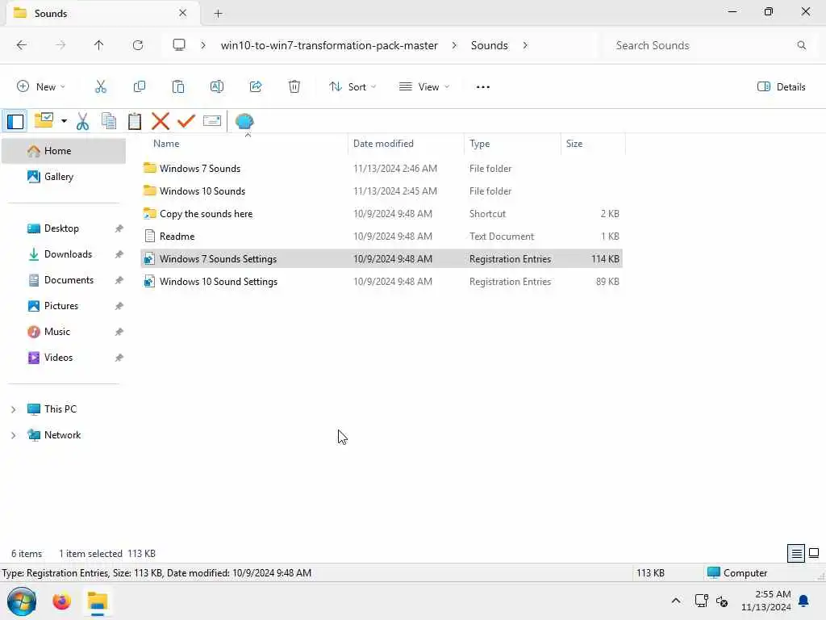Click the Paste icon in command bar
Viewport: 826px width, 620px height.
click(178, 87)
